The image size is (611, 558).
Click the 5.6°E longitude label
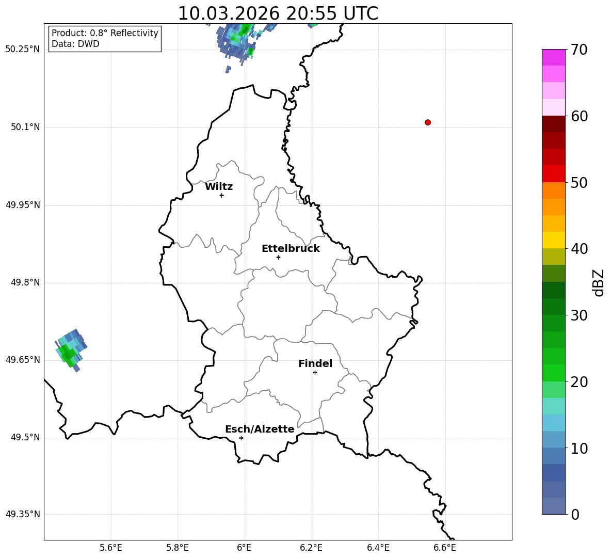111,548
